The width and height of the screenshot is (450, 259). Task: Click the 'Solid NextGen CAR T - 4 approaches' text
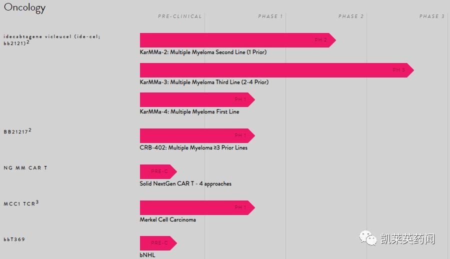pos(185,183)
